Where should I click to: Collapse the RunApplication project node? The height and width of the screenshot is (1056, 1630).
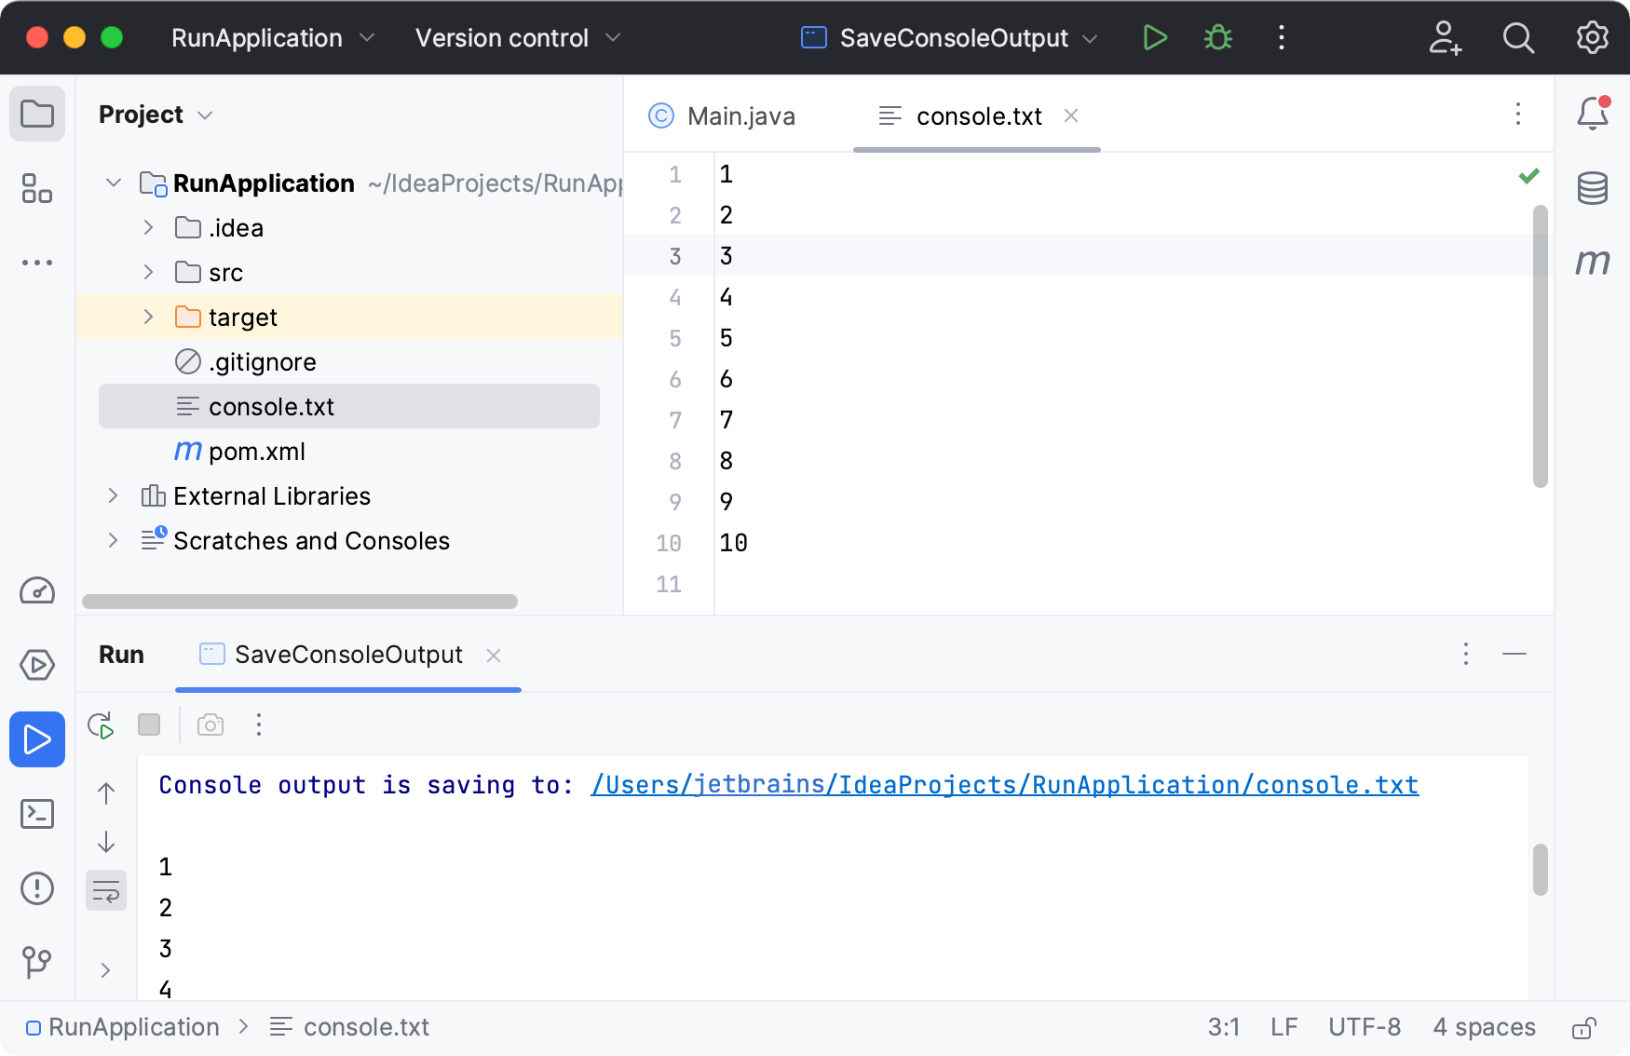[x=113, y=183]
